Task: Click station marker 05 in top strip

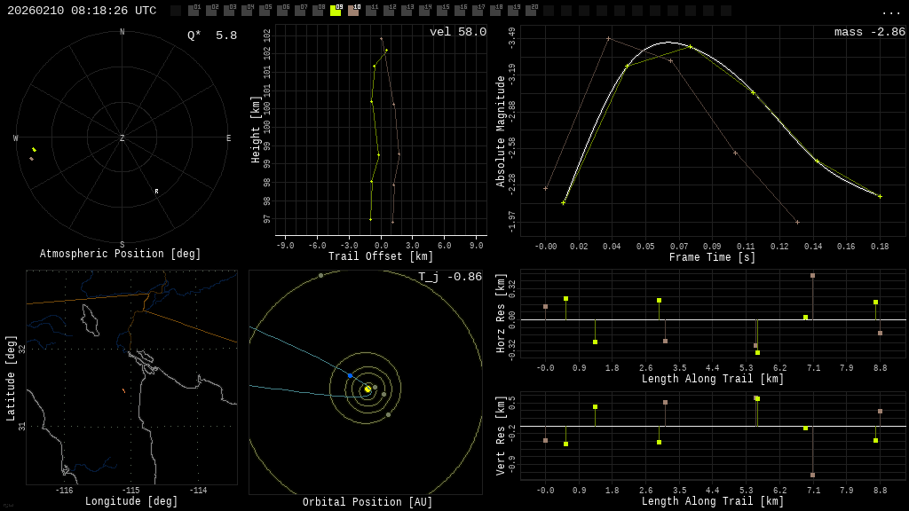Action: (265, 11)
